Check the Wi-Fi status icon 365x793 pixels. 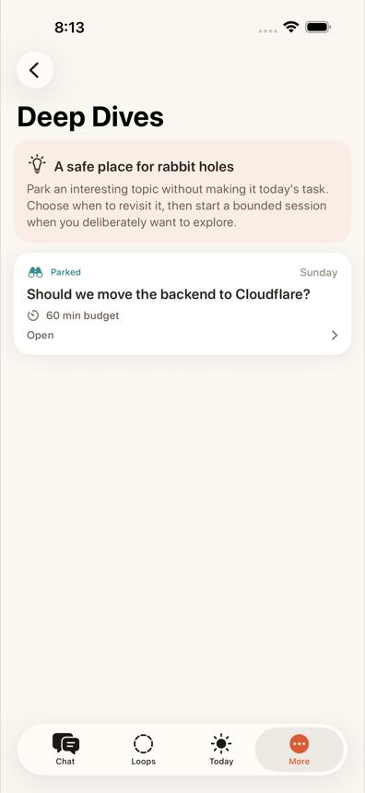click(290, 27)
